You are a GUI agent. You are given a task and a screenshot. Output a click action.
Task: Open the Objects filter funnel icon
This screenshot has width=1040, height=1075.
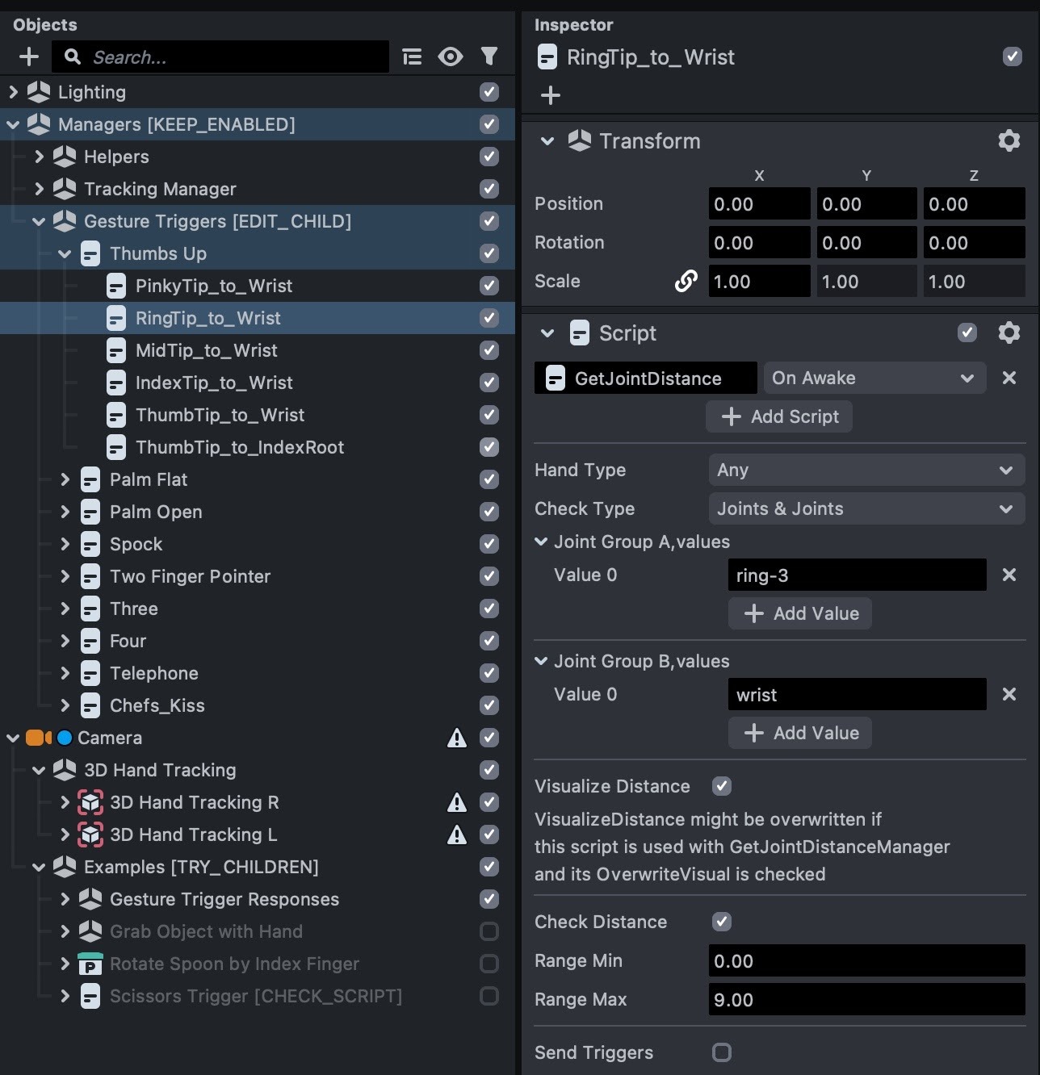point(489,56)
